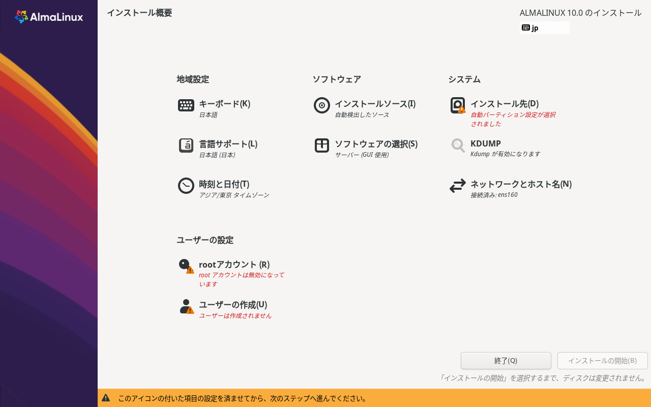Screen dimensions: 651x407
Task: Open ネットワークとホスト名(N)
Action: [521, 184]
